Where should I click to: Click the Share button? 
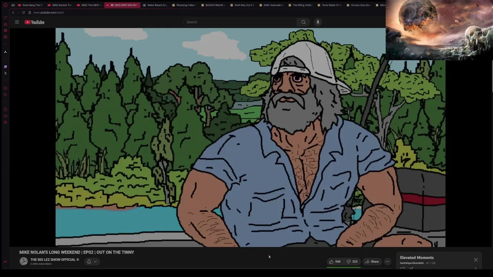coord(372,262)
